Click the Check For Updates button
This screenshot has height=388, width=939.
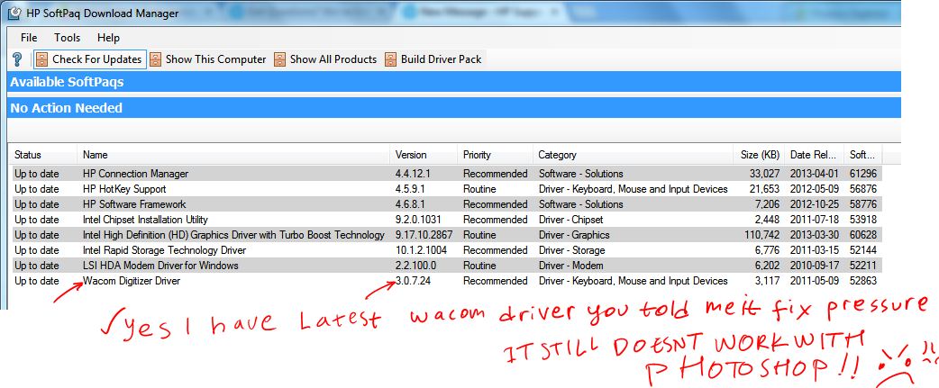90,59
